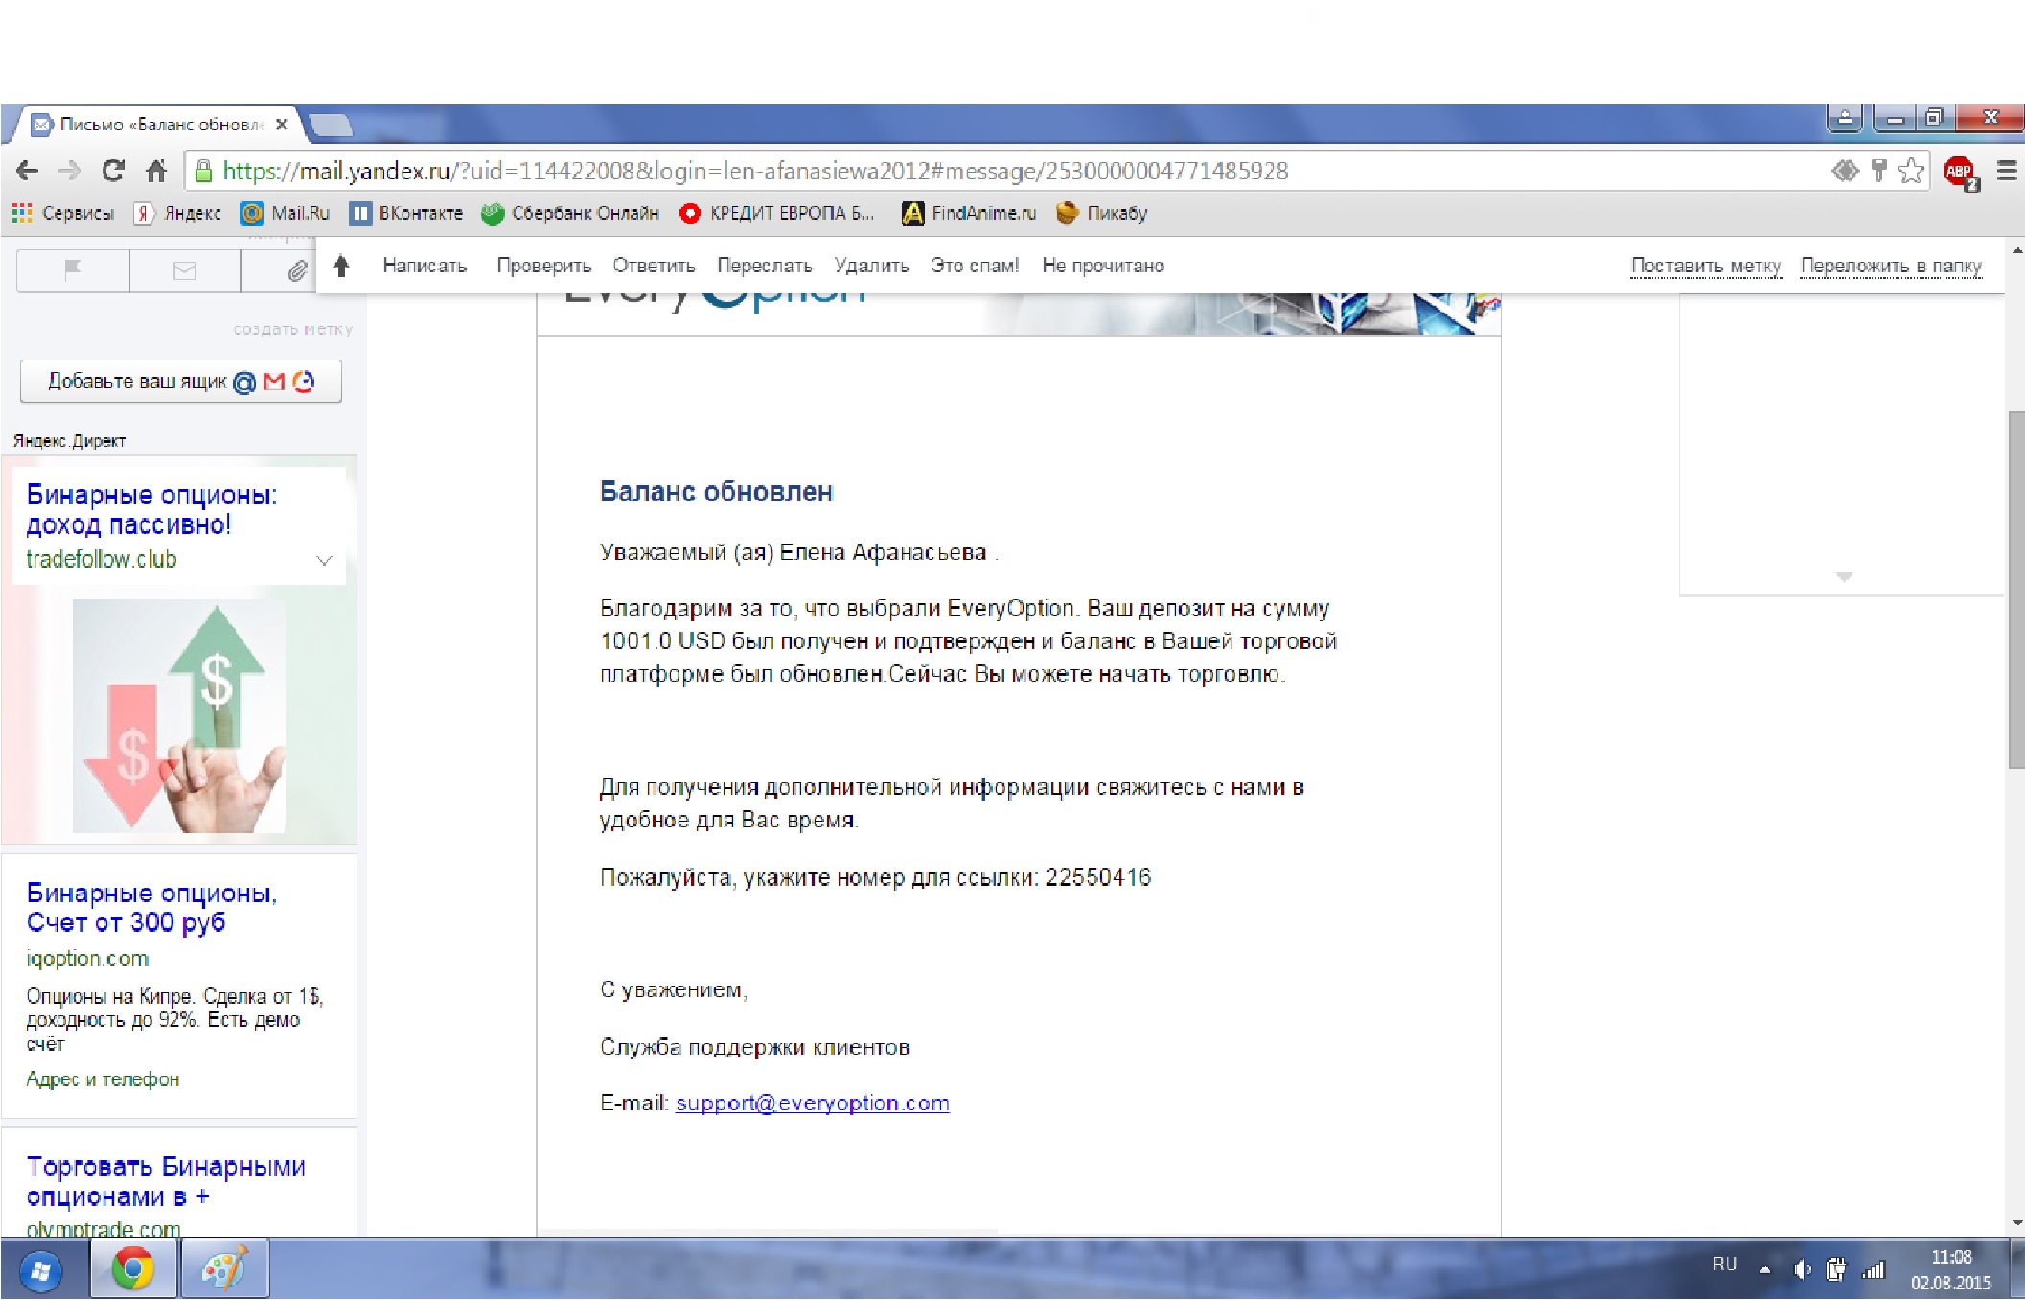Close the Письмо «Баланс обновлен» tab

282,125
